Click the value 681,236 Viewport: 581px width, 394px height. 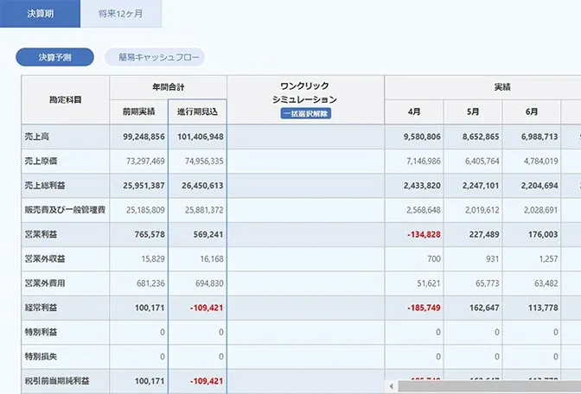(x=150, y=283)
